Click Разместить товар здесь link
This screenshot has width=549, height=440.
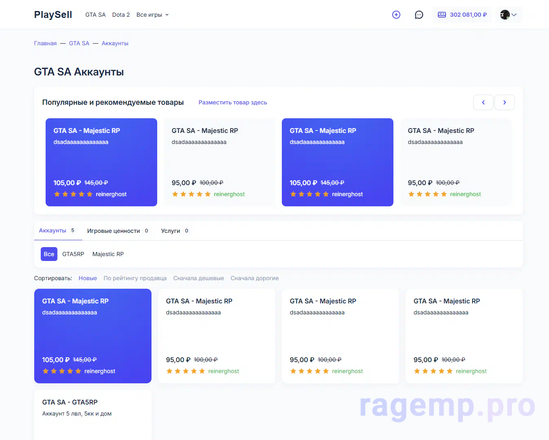[233, 102]
